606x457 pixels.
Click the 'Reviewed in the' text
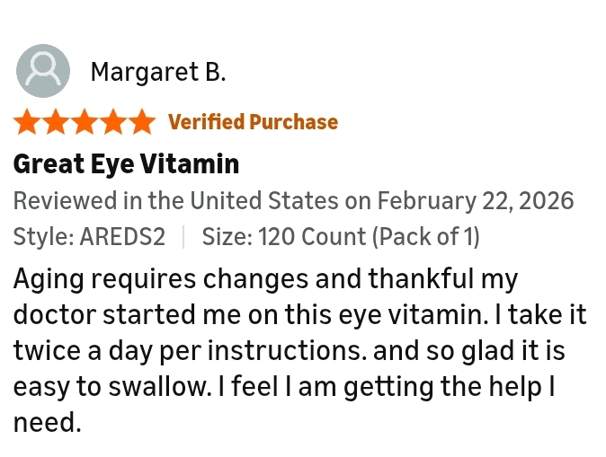click(x=99, y=200)
